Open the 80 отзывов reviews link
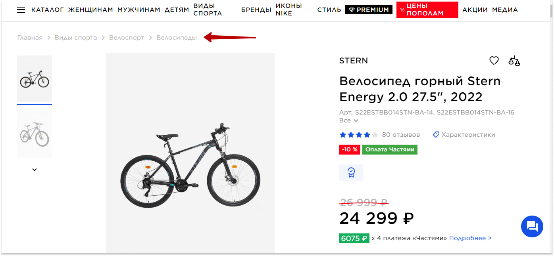This screenshot has width=554, height=256. pyautogui.click(x=401, y=135)
